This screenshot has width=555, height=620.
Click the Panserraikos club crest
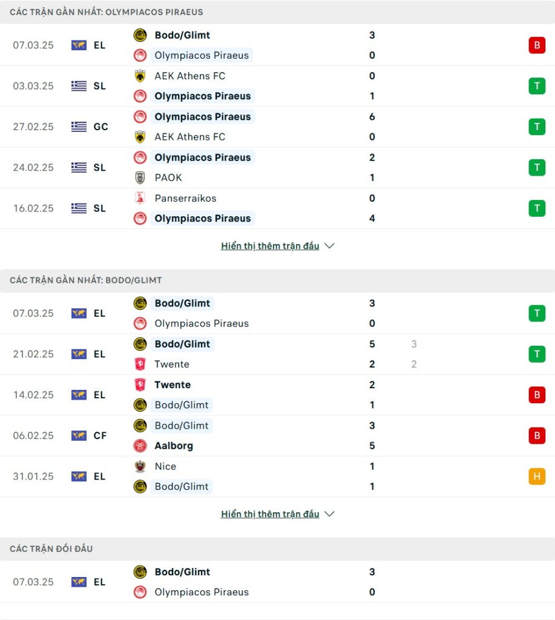coord(140,198)
